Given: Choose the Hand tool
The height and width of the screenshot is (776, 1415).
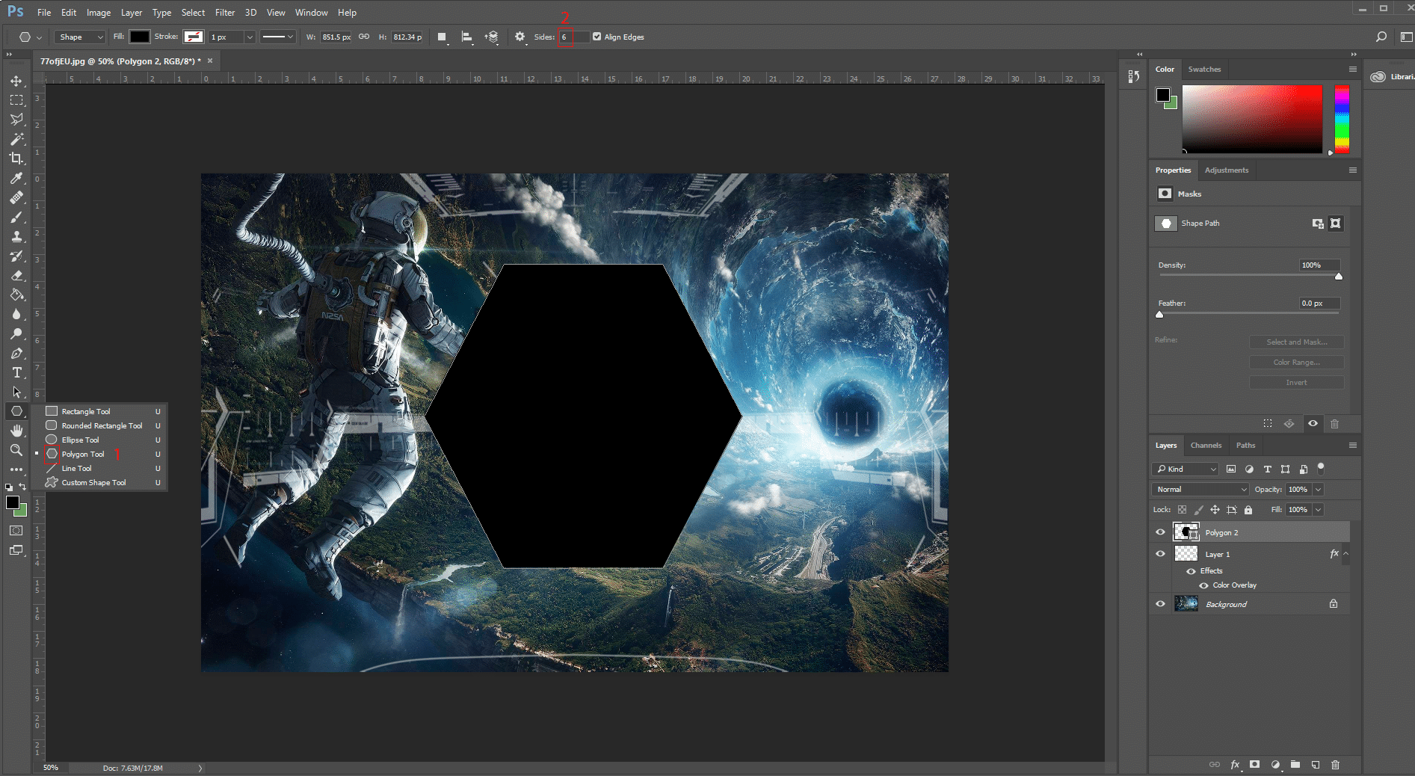Looking at the screenshot, I should (16, 431).
